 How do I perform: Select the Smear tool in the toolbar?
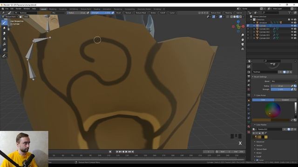tap(4, 33)
